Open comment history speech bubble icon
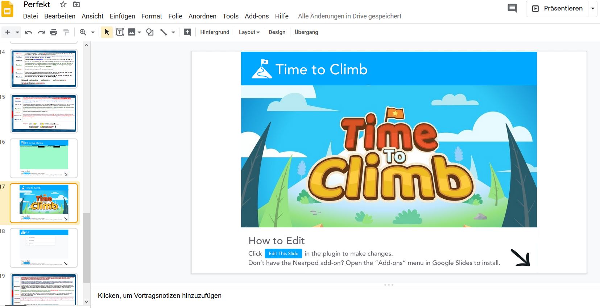Viewport: 600px width, 308px height. coord(512,8)
